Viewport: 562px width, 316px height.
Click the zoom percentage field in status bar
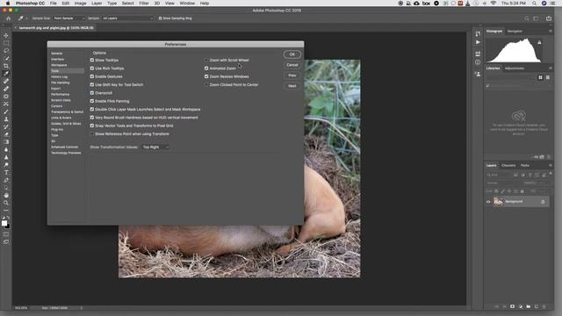click(x=21, y=308)
